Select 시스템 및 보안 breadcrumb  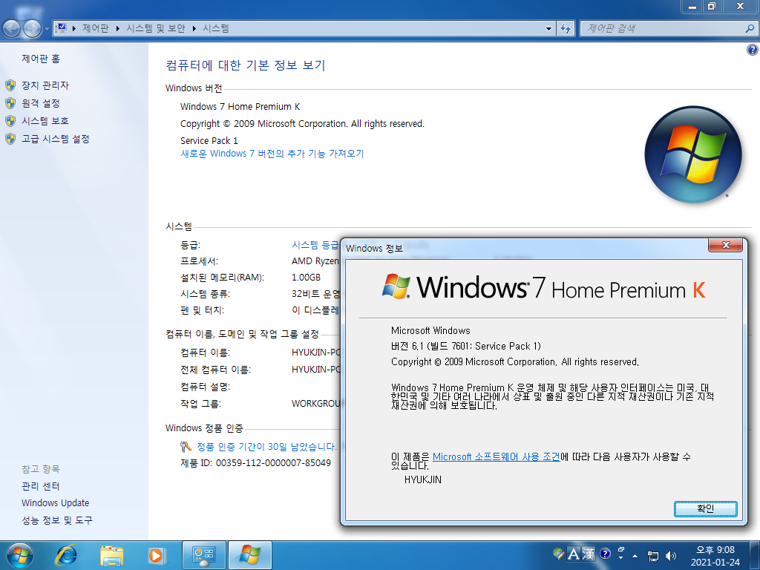(x=156, y=28)
